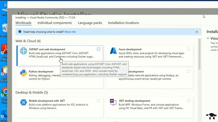Click the workloads list vertical scrollbar

coord(200,54)
